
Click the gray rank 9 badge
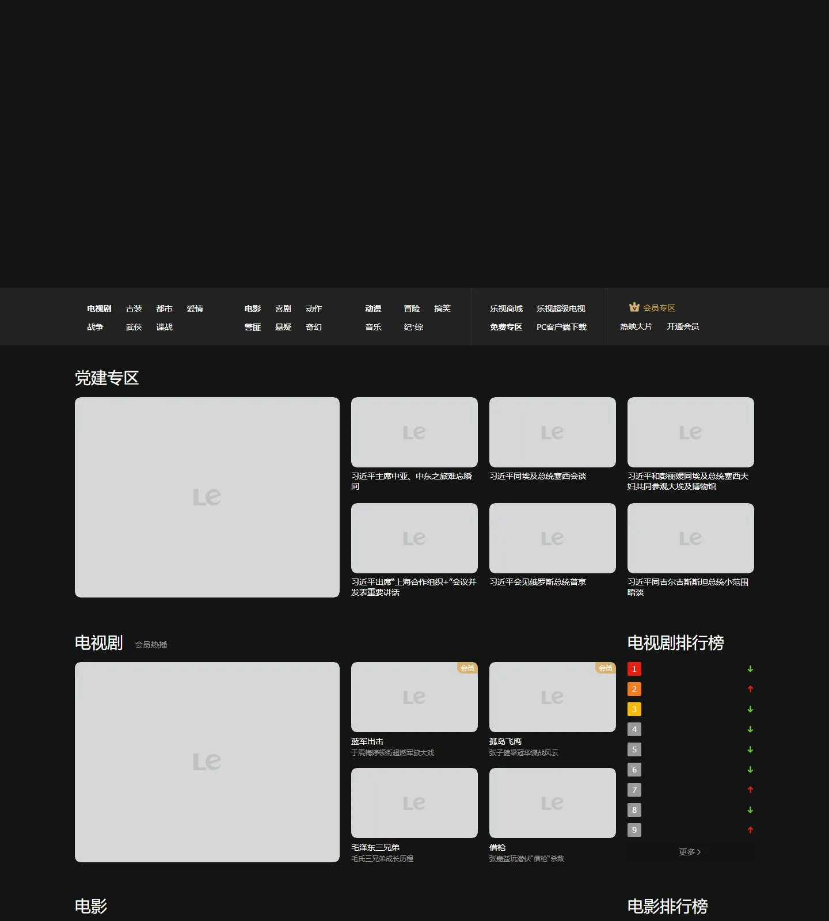tap(634, 830)
